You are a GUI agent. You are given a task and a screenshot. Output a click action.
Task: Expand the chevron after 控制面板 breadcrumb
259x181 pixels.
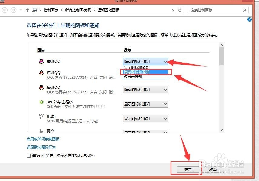[x=61, y=10]
